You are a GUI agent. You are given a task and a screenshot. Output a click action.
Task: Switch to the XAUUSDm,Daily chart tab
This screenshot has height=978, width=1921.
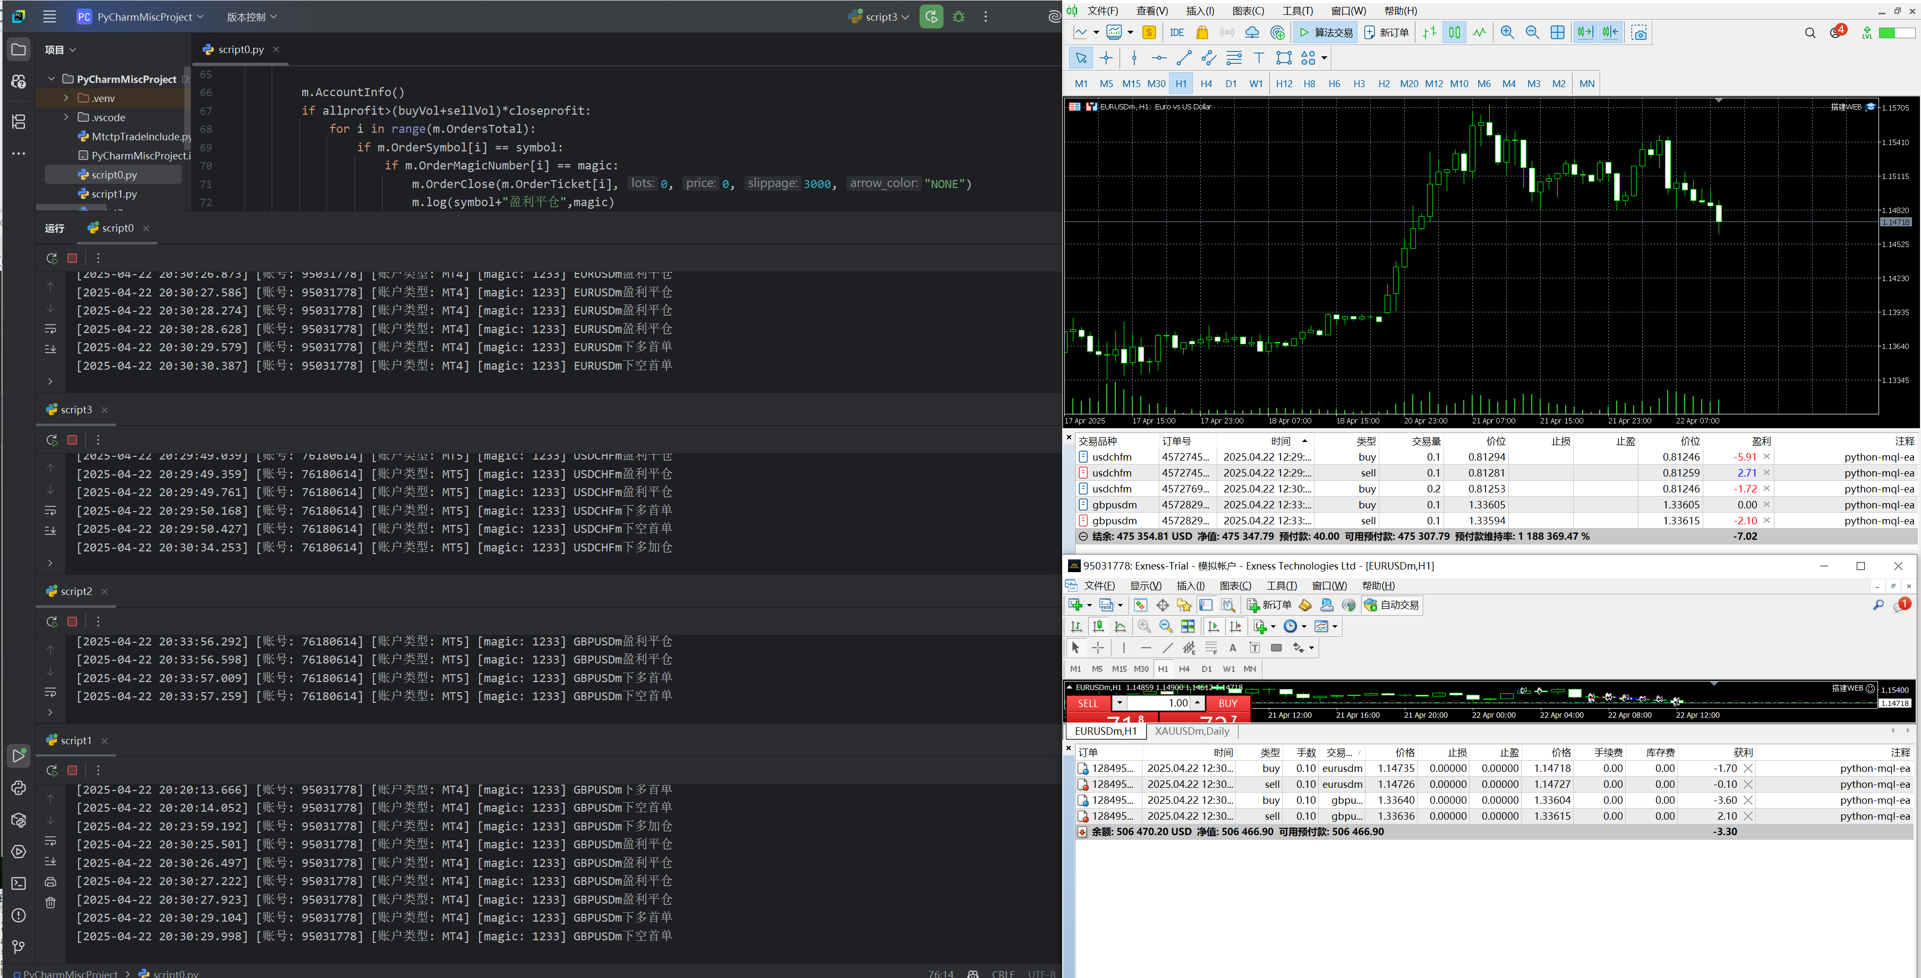pos(1192,731)
